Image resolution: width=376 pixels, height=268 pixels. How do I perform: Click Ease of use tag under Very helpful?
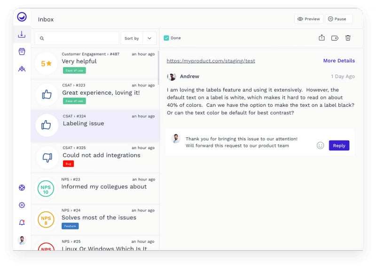pyautogui.click(x=74, y=71)
